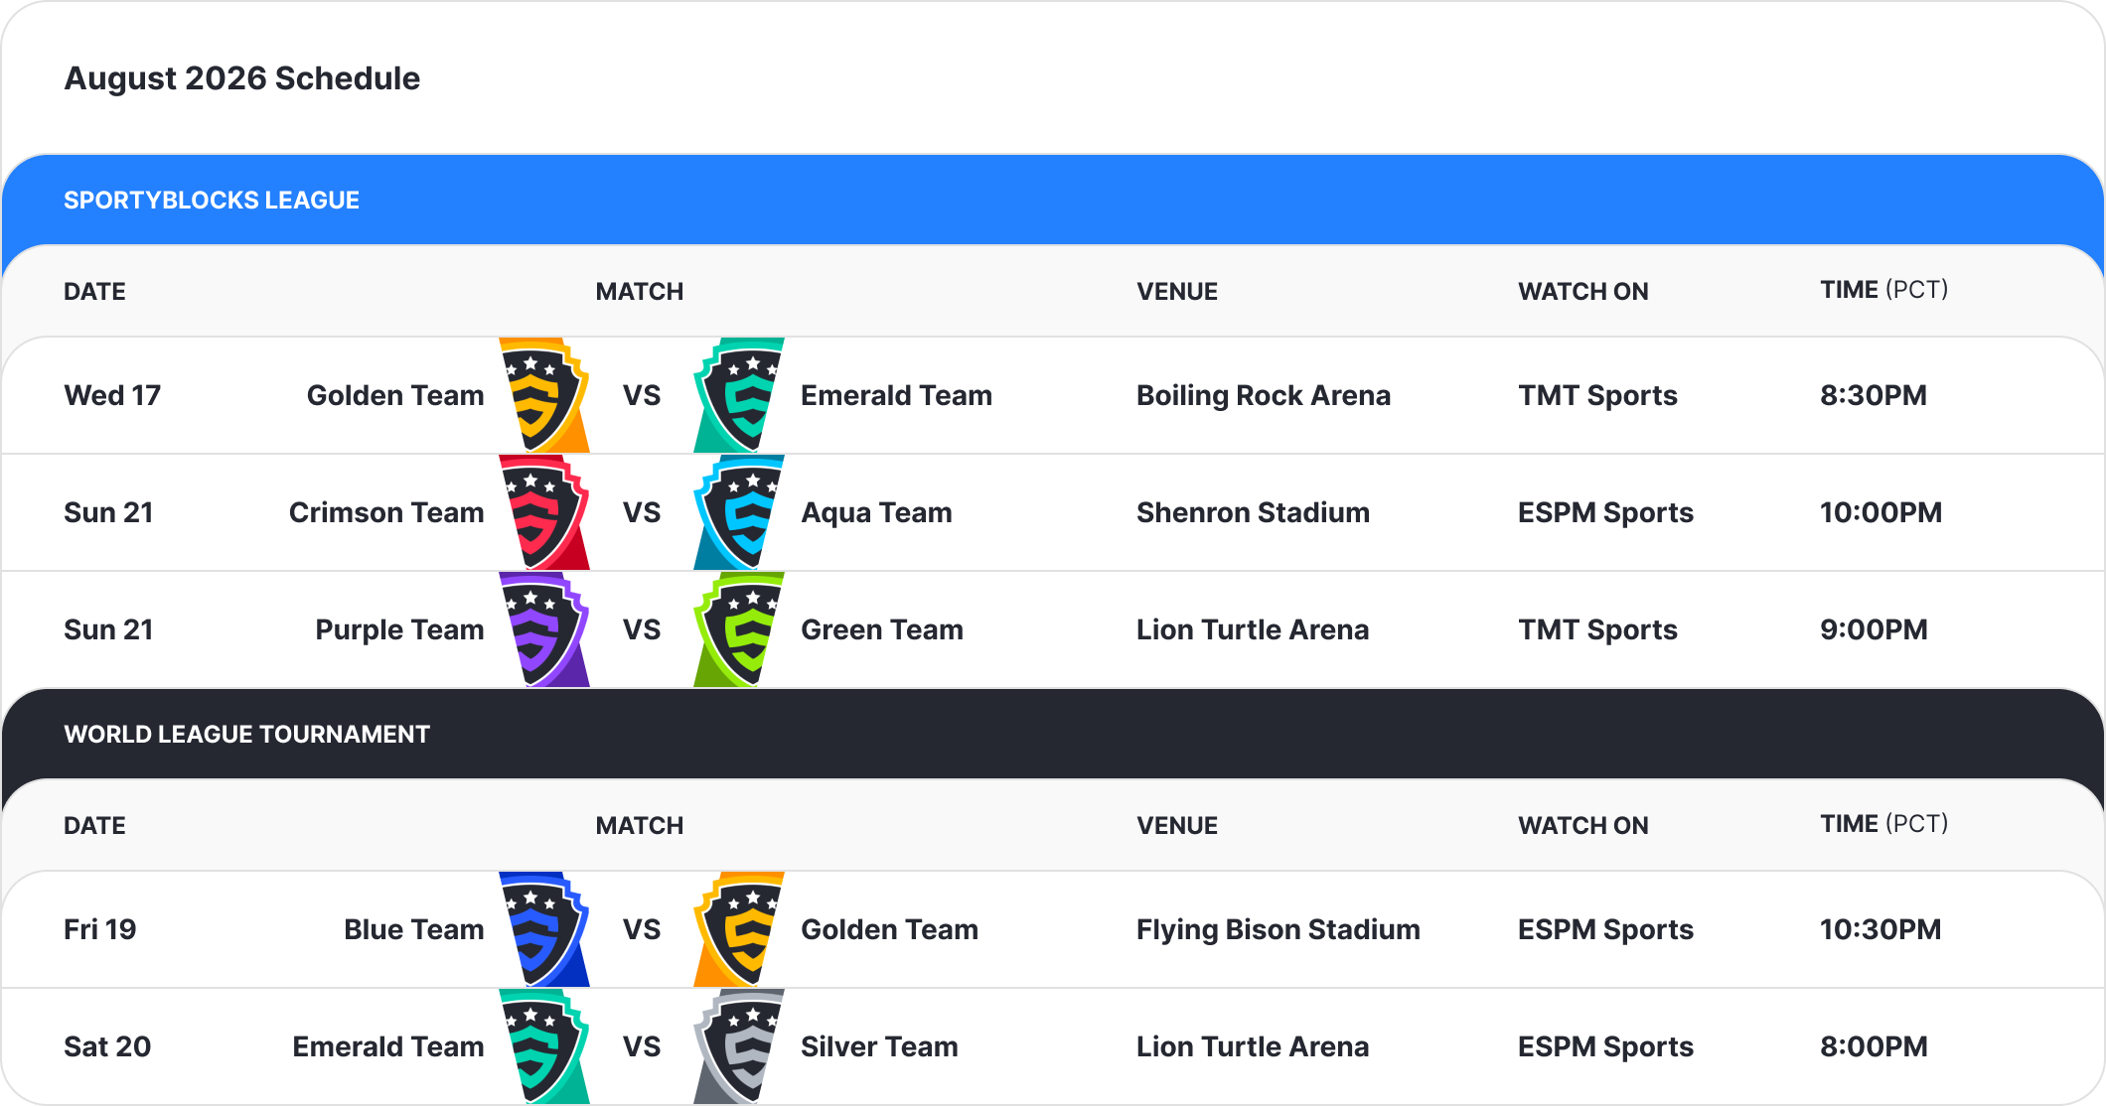Viewport: 2106px width, 1106px height.
Task: Select ESPM Sports for Crimson vs Aqua match
Action: click(x=1605, y=512)
